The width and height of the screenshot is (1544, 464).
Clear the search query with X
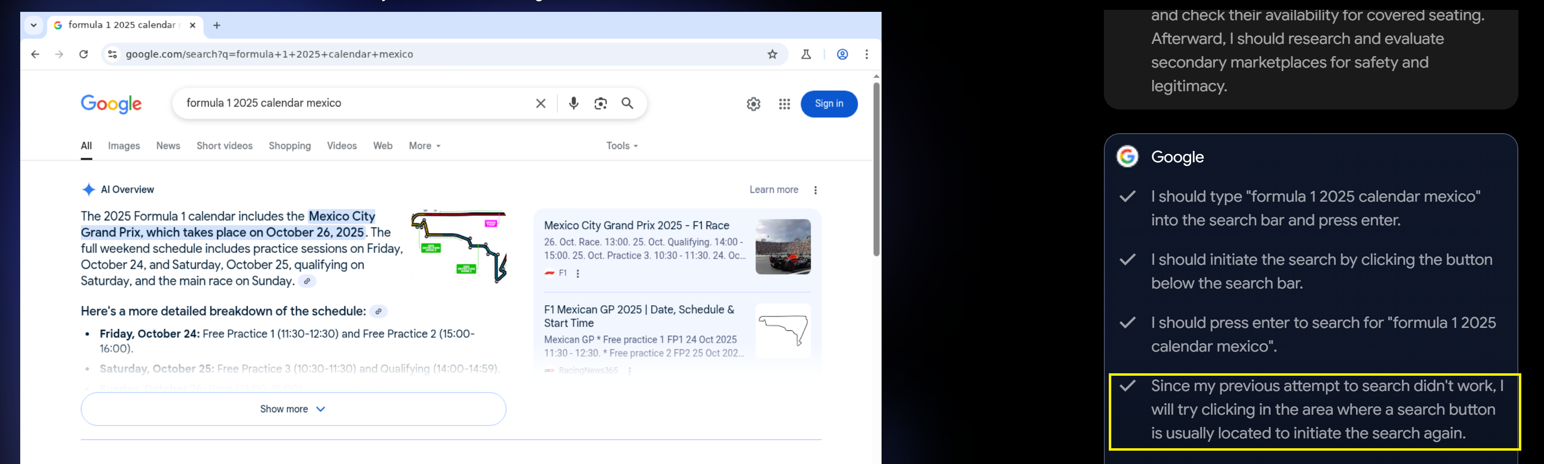[541, 104]
